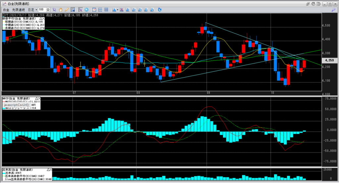Click the 日付:2023/10/17 info line
Image resolution: width=339 pixels, height=183 pixels.
50,15
